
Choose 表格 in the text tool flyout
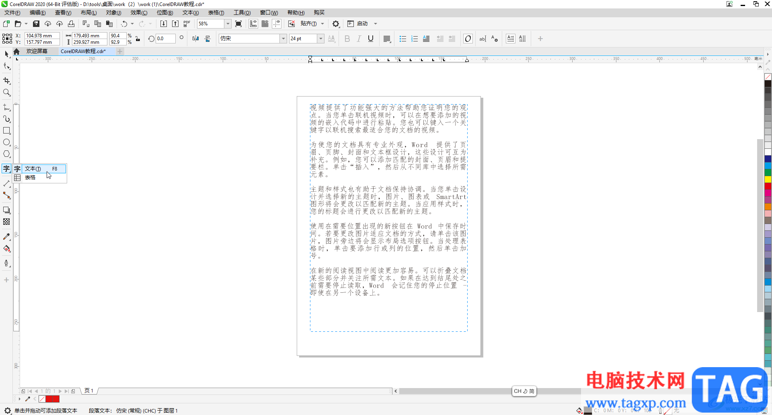point(40,178)
